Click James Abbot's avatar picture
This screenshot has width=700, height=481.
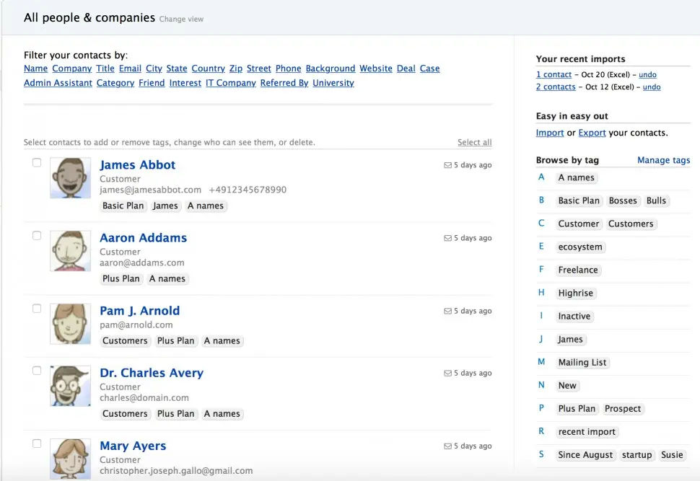click(70, 178)
